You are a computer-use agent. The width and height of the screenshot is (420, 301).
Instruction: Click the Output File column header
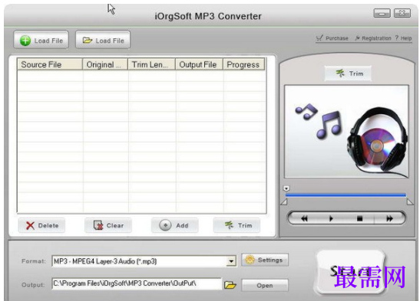(x=199, y=64)
